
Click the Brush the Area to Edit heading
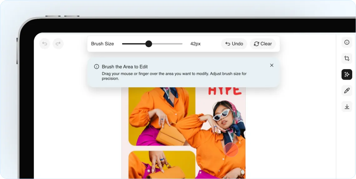pyautogui.click(x=125, y=67)
